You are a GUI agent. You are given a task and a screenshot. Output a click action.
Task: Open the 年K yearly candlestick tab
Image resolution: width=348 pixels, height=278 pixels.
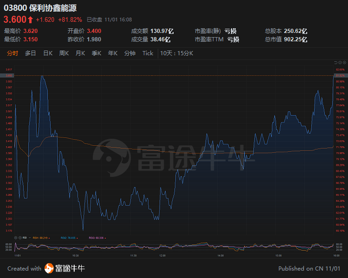pyautogui.click(x=113, y=53)
